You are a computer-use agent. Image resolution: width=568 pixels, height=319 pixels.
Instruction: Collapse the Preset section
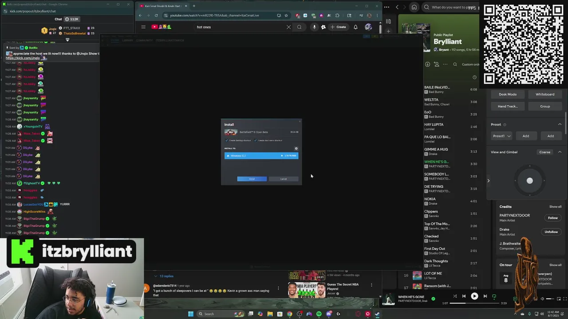click(560, 124)
